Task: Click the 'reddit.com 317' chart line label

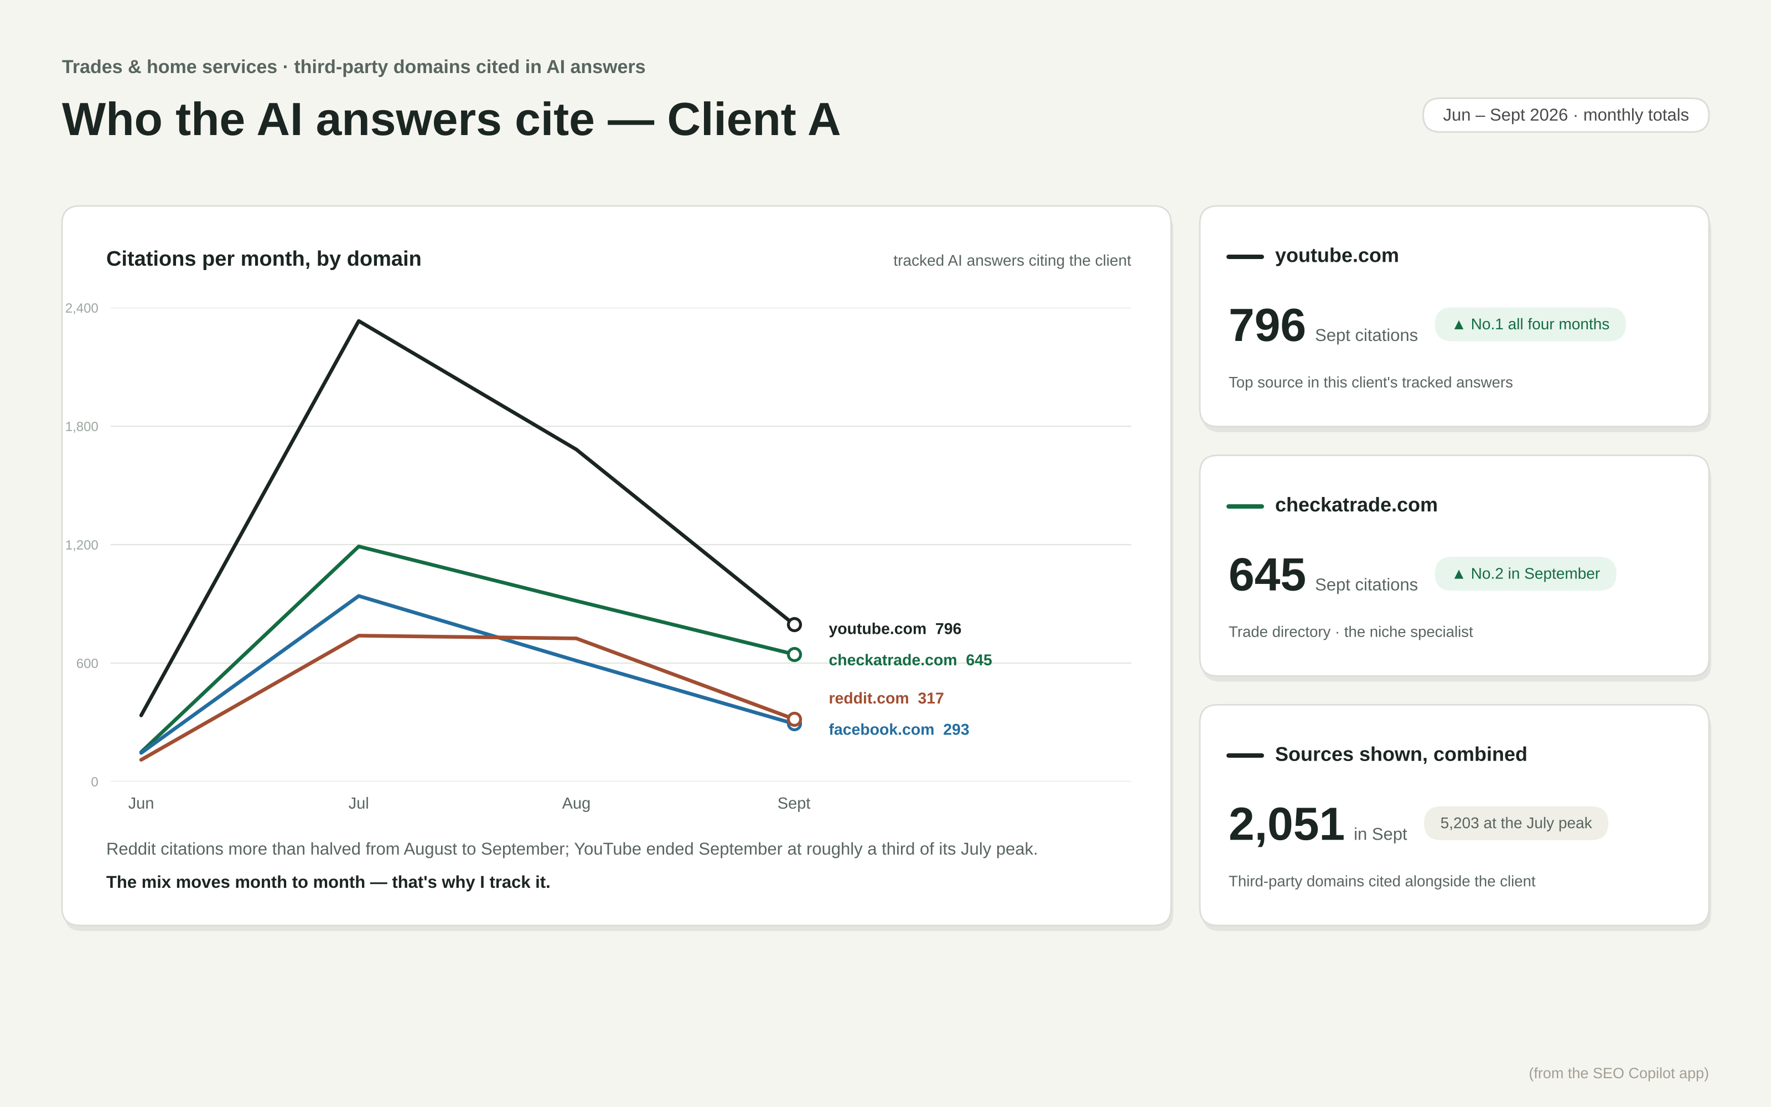Action: pos(885,699)
